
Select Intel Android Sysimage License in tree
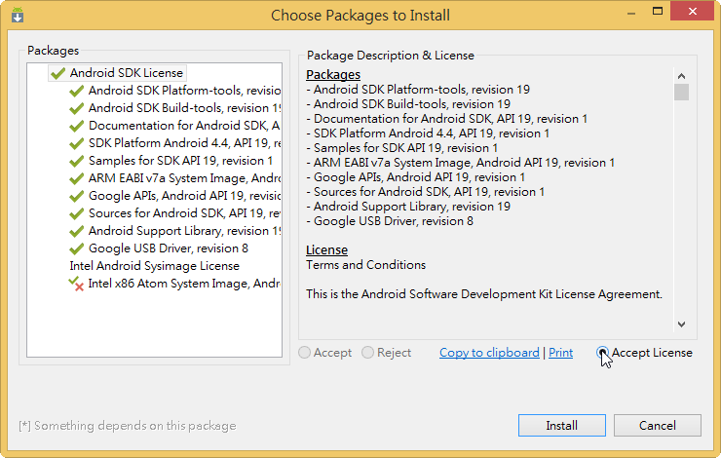155,266
